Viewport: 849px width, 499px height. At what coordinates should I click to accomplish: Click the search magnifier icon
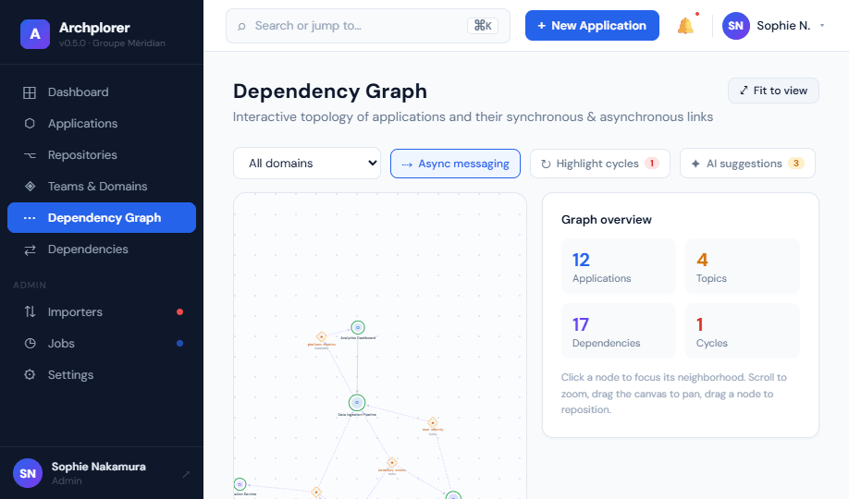[x=241, y=26]
